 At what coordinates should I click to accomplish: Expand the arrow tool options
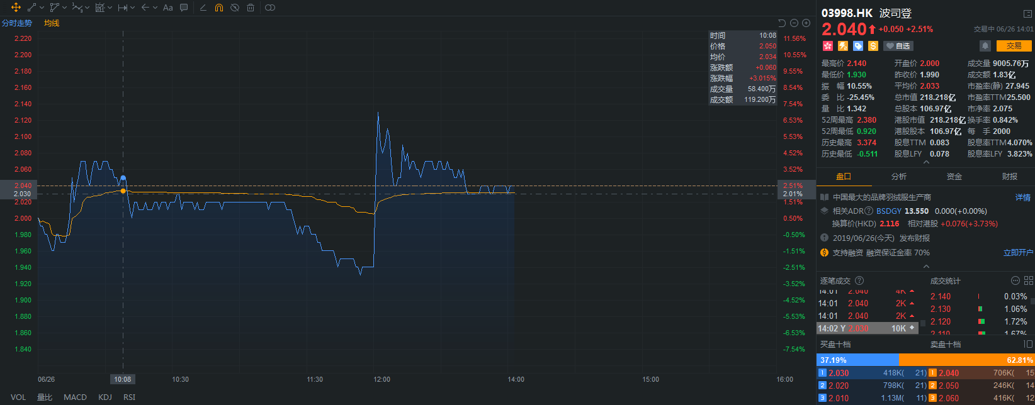tap(154, 8)
